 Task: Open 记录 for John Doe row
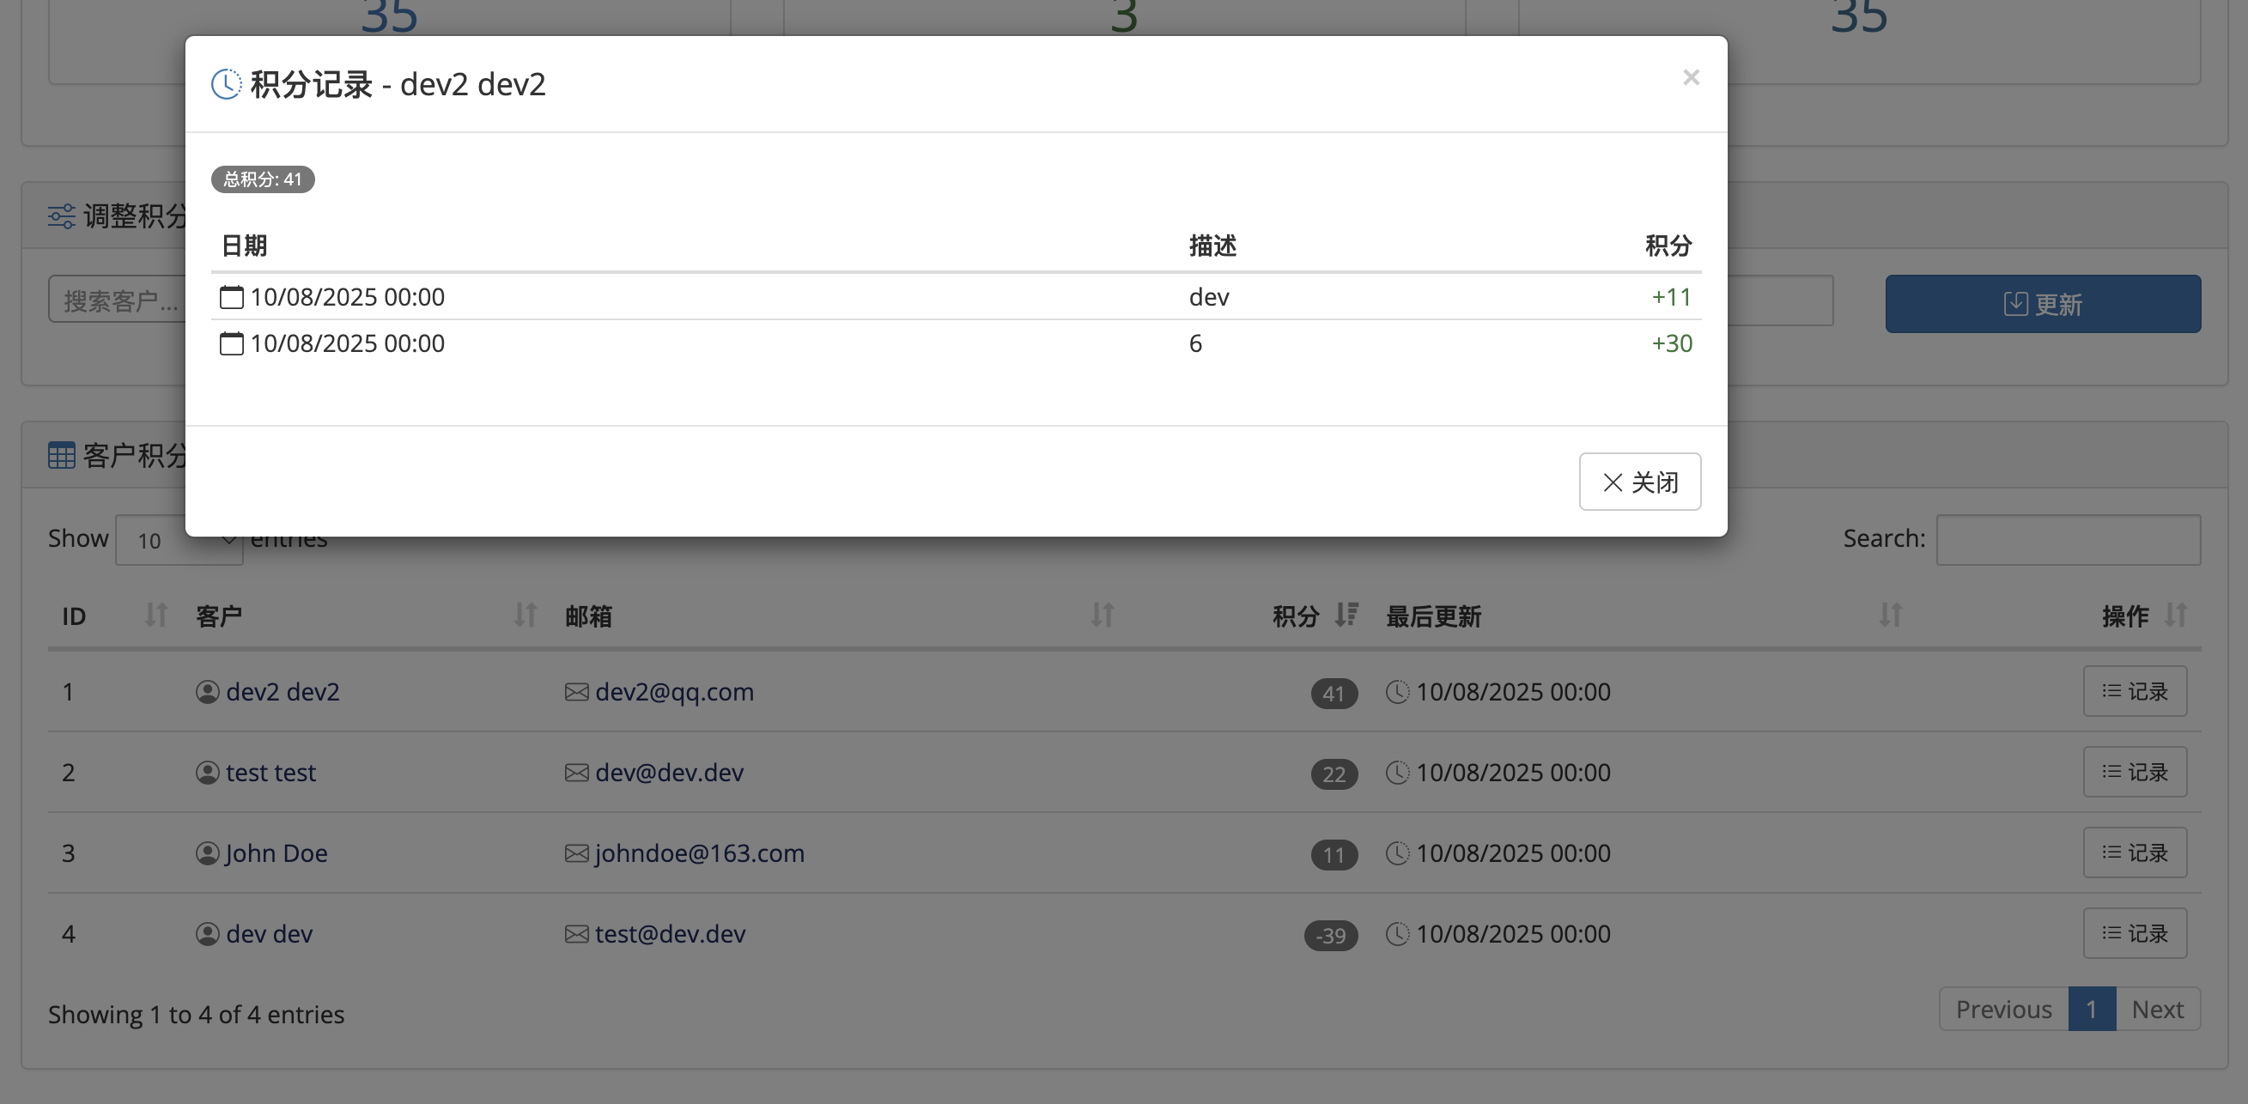tap(2135, 852)
